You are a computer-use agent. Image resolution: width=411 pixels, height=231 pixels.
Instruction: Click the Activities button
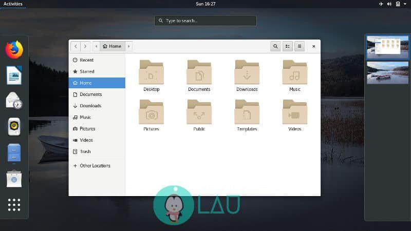pos(13,4)
